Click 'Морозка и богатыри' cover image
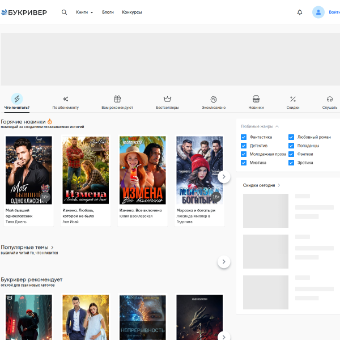 click(199, 170)
